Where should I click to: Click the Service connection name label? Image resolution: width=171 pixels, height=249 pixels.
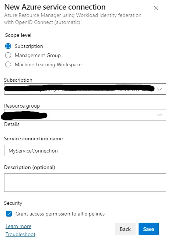(34, 138)
